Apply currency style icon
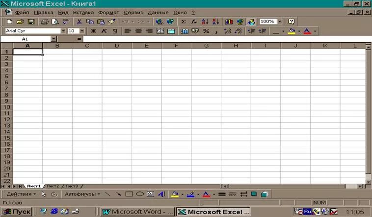 tap(195, 31)
